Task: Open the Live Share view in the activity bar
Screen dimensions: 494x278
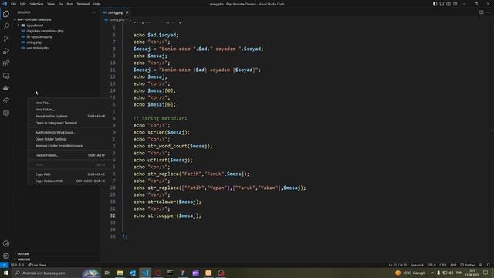Action: [x=6, y=100]
